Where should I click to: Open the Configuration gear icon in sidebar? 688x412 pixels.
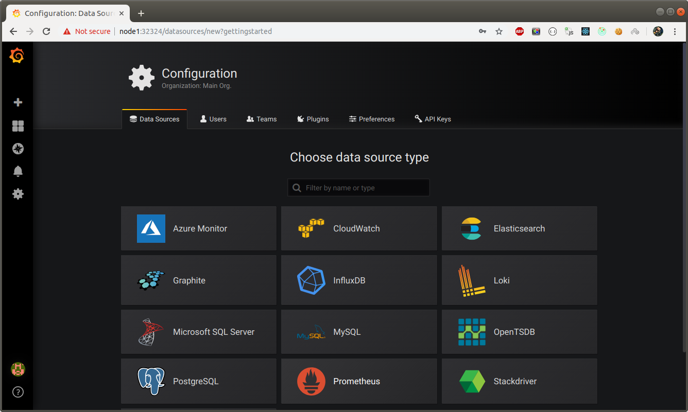click(x=18, y=194)
